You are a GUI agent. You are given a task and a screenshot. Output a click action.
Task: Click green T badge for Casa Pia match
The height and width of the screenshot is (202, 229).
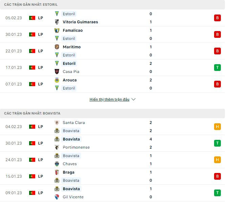pos(217,68)
